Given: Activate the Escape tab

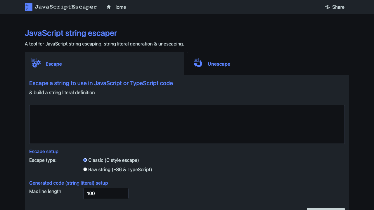Looking at the screenshot, I should pos(53,64).
